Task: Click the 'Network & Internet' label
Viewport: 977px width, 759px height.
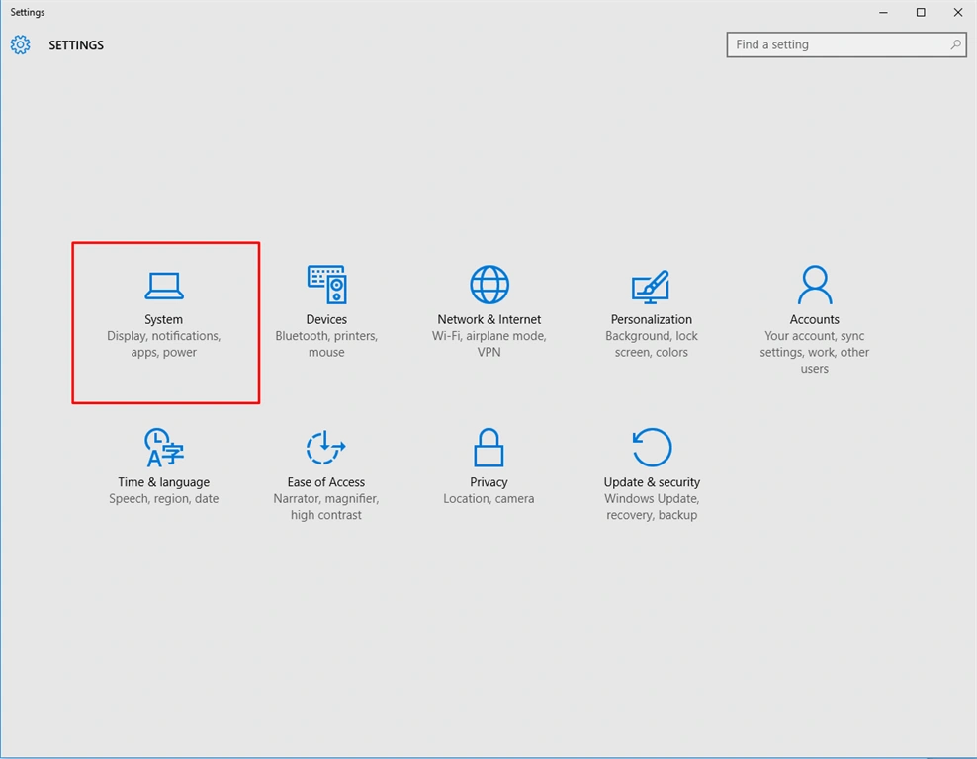Action: pos(489,319)
